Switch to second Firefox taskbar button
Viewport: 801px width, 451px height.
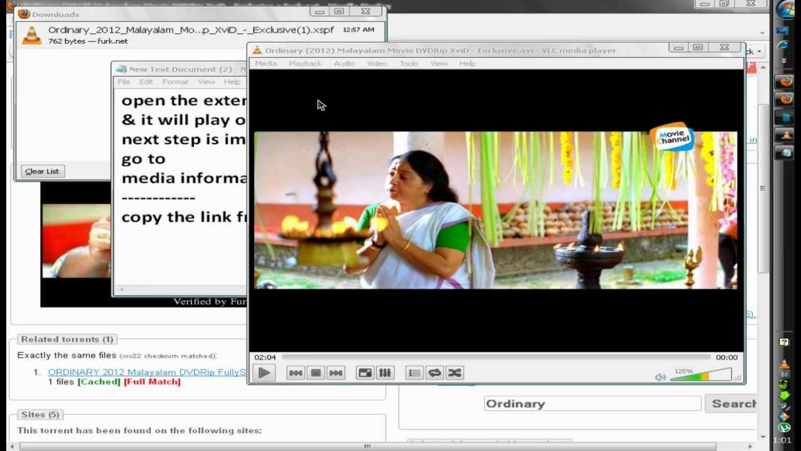point(785,99)
